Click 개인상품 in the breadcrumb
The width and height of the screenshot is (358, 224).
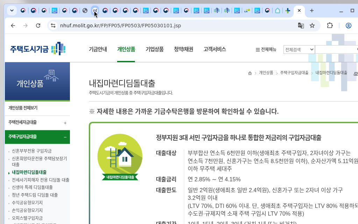click(266, 73)
